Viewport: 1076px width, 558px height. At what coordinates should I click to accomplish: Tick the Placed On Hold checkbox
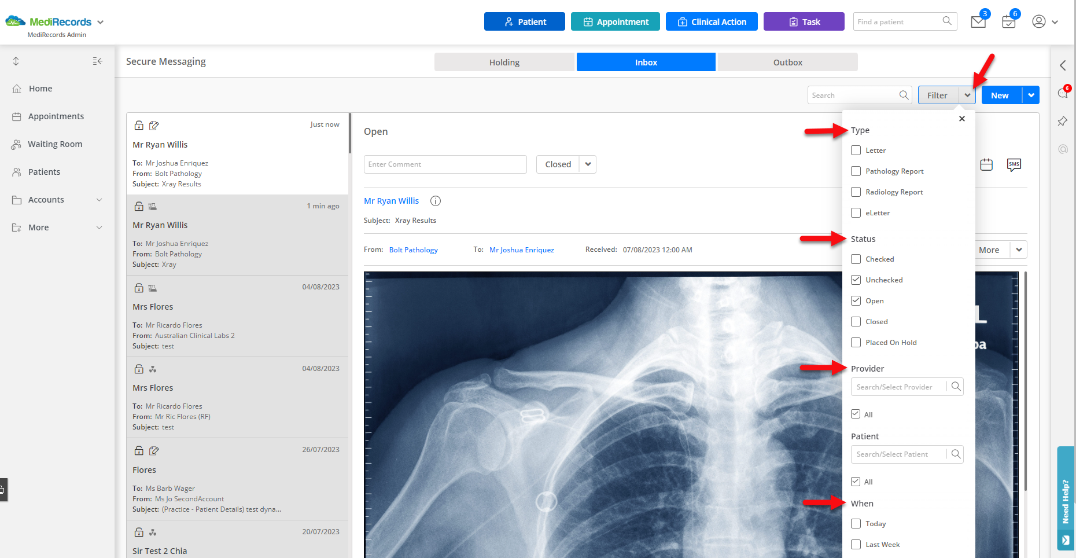pos(856,342)
